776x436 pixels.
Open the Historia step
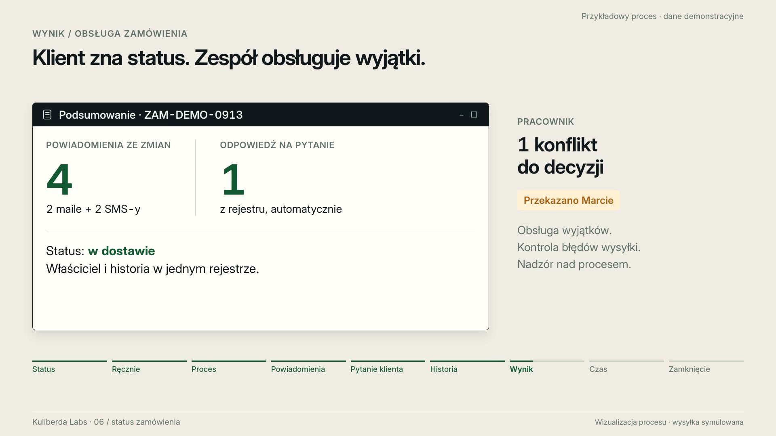[x=467, y=367]
